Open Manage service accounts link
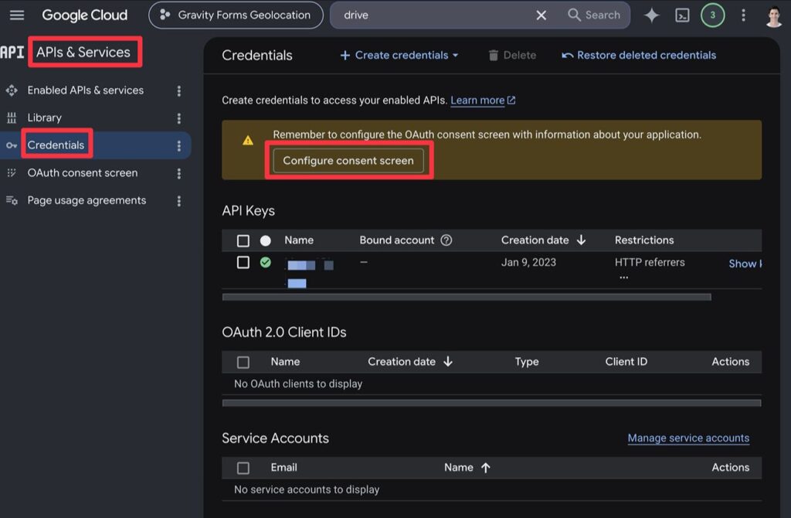Screen dimensions: 791x518 point(688,438)
